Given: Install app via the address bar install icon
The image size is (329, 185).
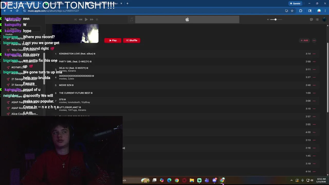Looking at the screenshot, I should click(x=287, y=11).
